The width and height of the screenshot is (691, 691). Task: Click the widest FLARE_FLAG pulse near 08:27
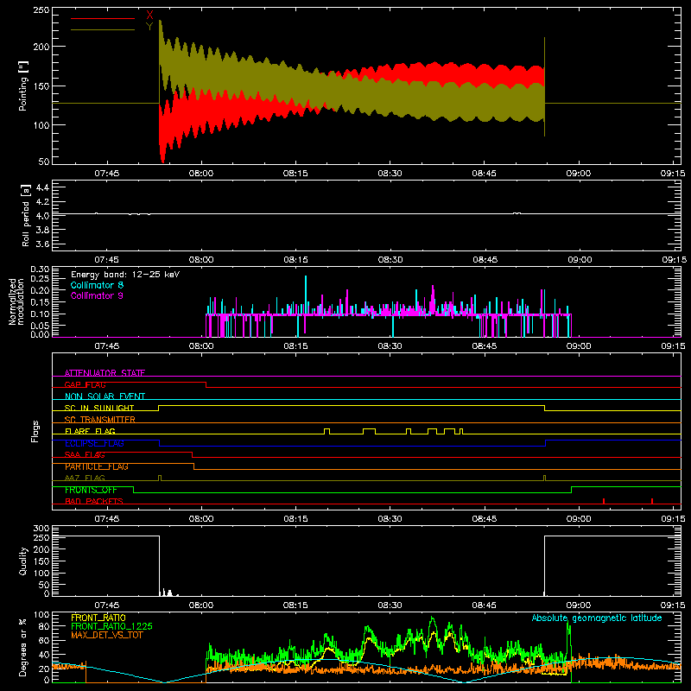tap(370, 431)
